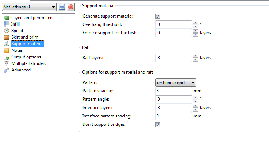
Task: Open the NetSettings03 preset dropdown
Action: point(29,7)
